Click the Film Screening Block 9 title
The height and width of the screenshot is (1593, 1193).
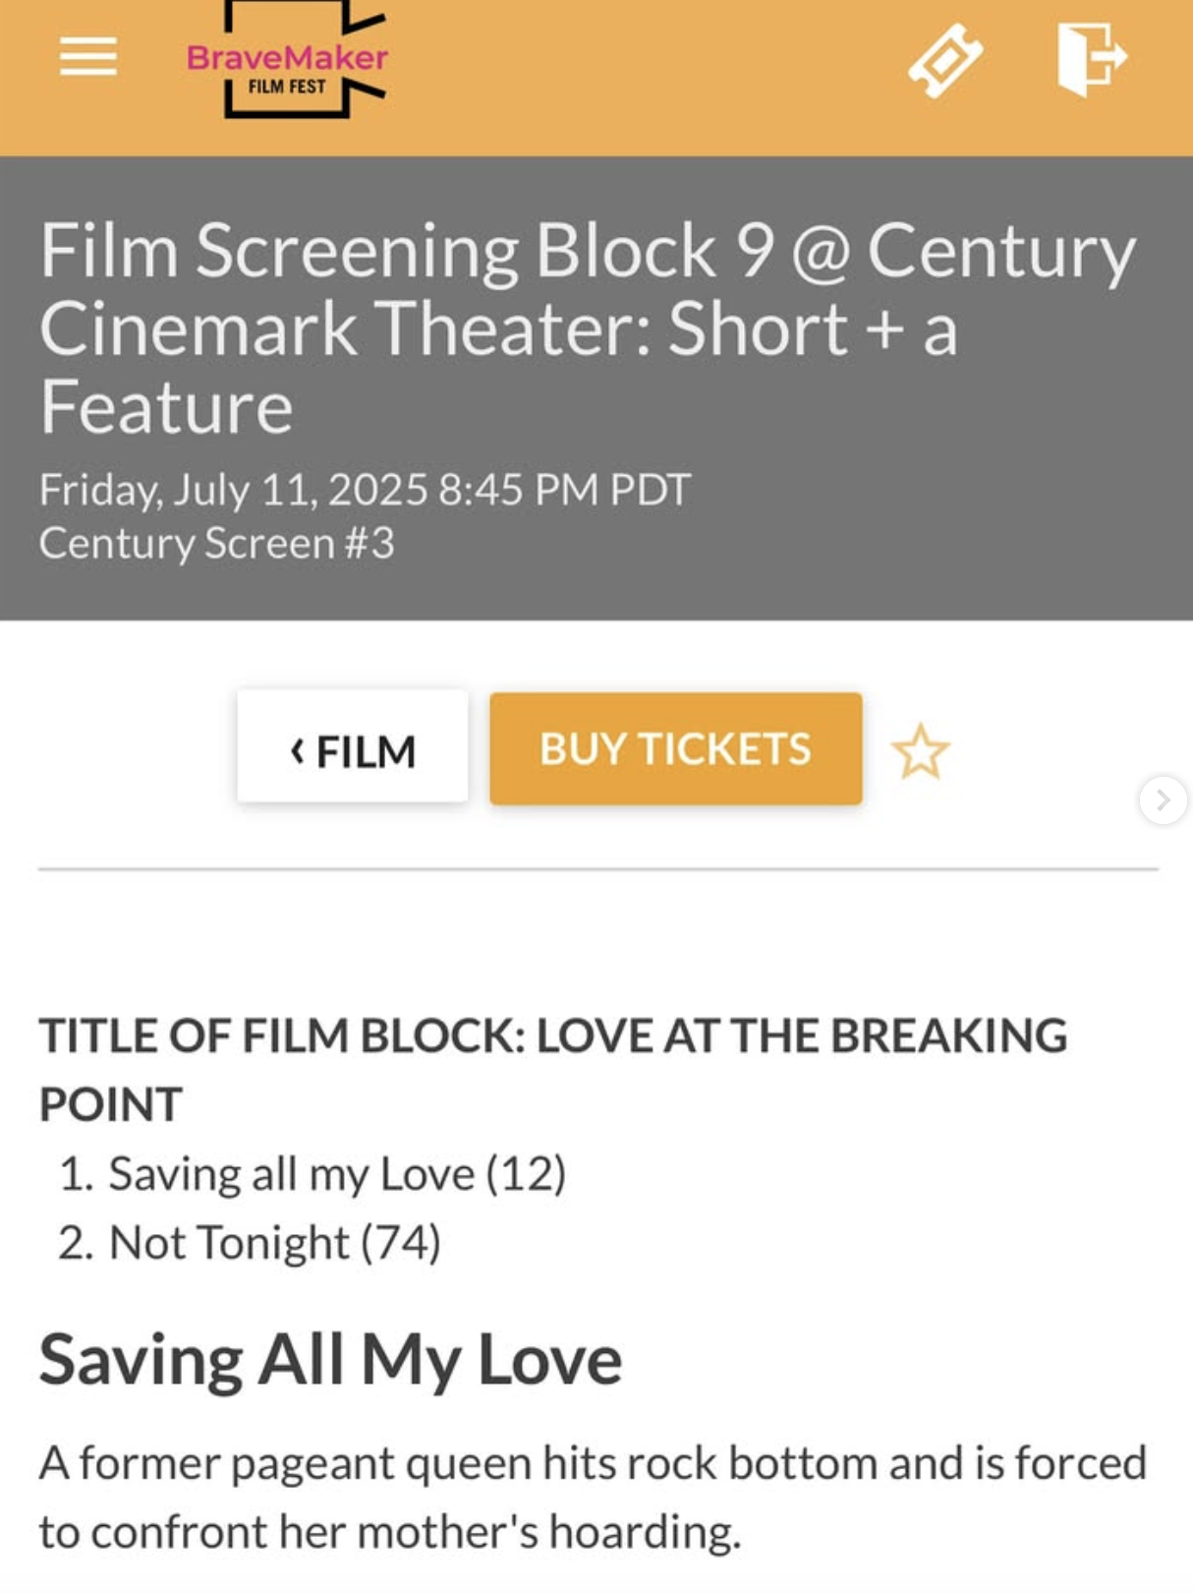587,327
